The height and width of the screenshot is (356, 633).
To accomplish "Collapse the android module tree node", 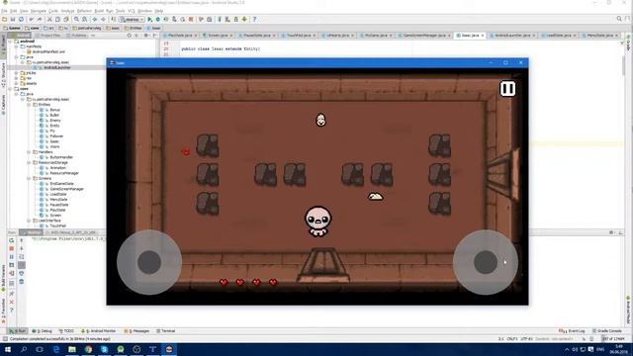I will [x=11, y=42].
